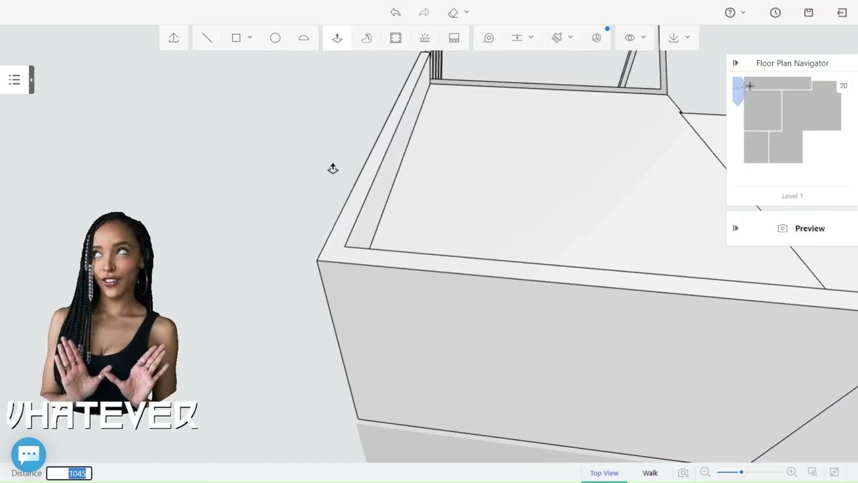This screenshot has width=858, height=483.
Task: Click the fit-to-screen icon
Action: (835, 472)
